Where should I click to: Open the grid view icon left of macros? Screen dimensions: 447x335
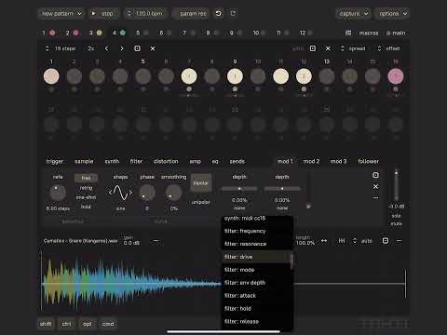point(348,33)
